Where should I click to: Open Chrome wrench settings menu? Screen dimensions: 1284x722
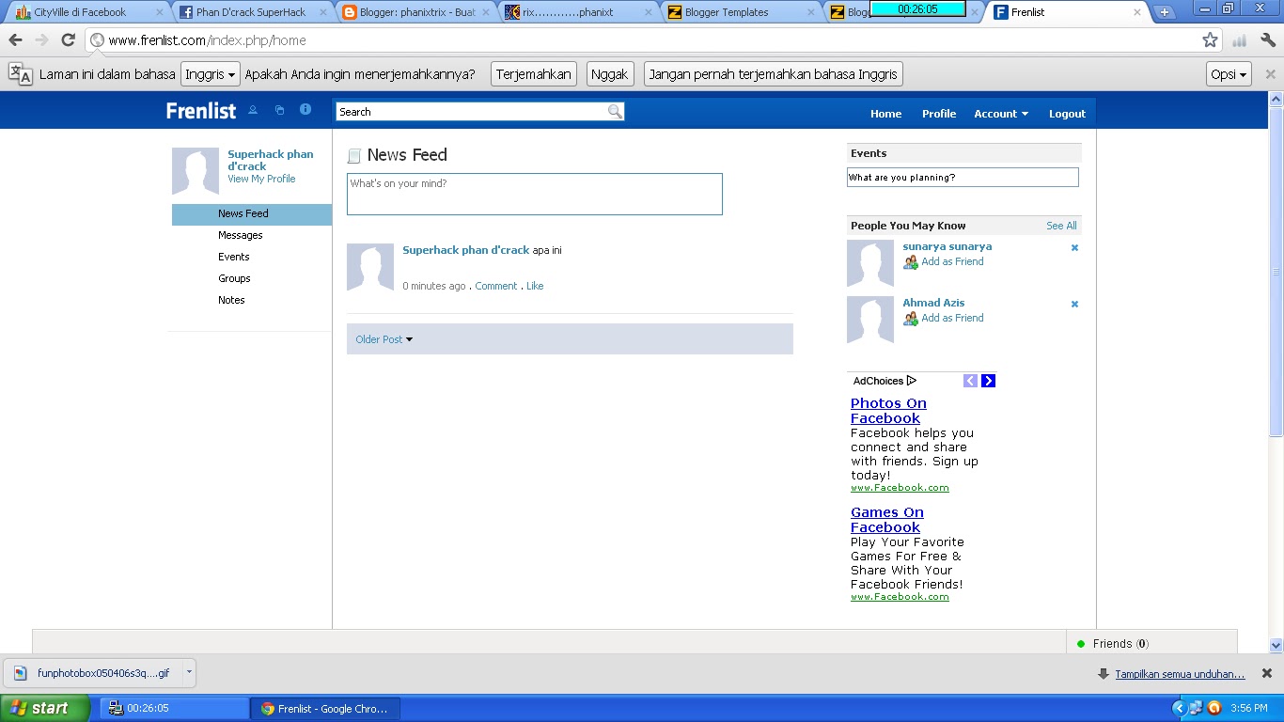click(1268, 39)
